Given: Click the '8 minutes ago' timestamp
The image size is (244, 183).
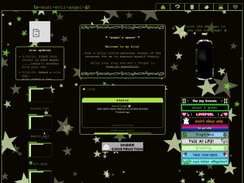Looking at the screenshot, I should click(x=122, y=112).
